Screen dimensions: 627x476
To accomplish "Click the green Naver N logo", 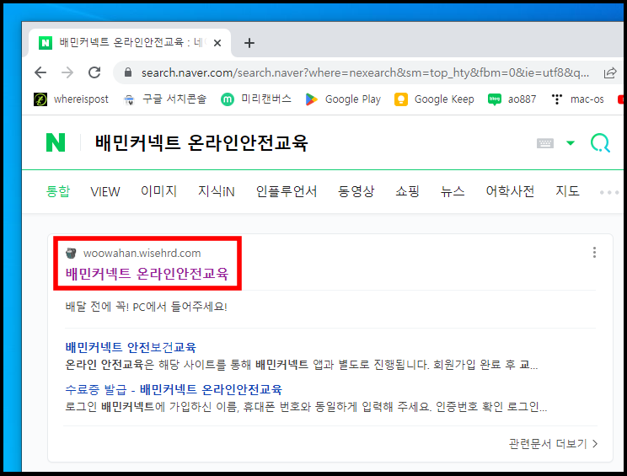I will (x=56, y=142).
